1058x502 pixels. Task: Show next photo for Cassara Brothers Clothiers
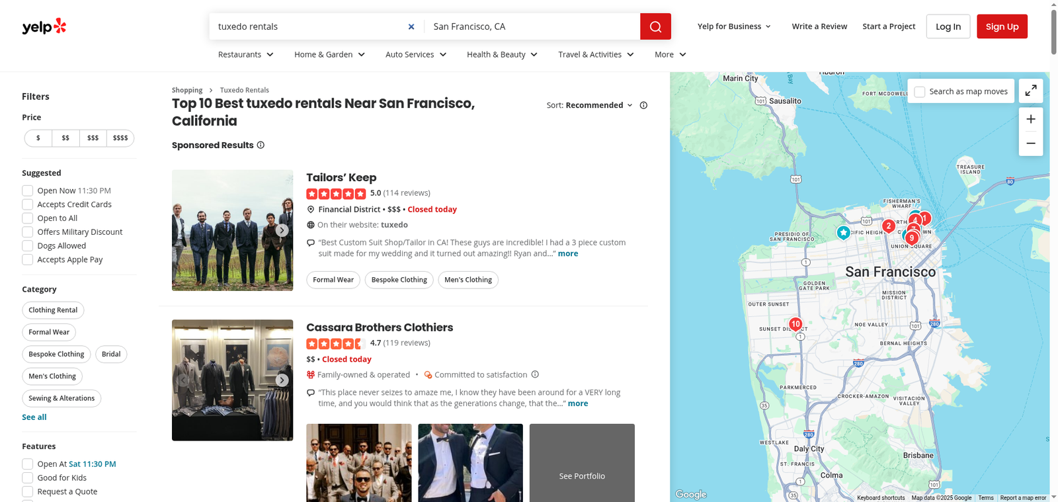282,380
